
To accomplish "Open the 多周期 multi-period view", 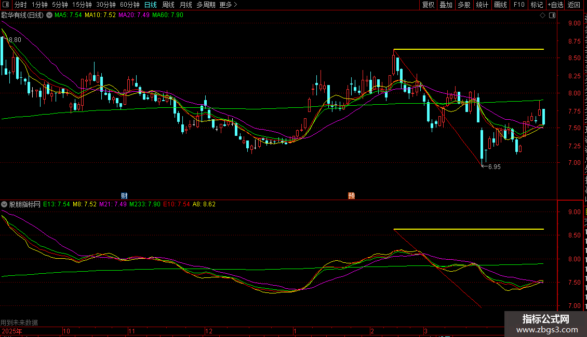I will pyautogui.click(x=206, y=5).
